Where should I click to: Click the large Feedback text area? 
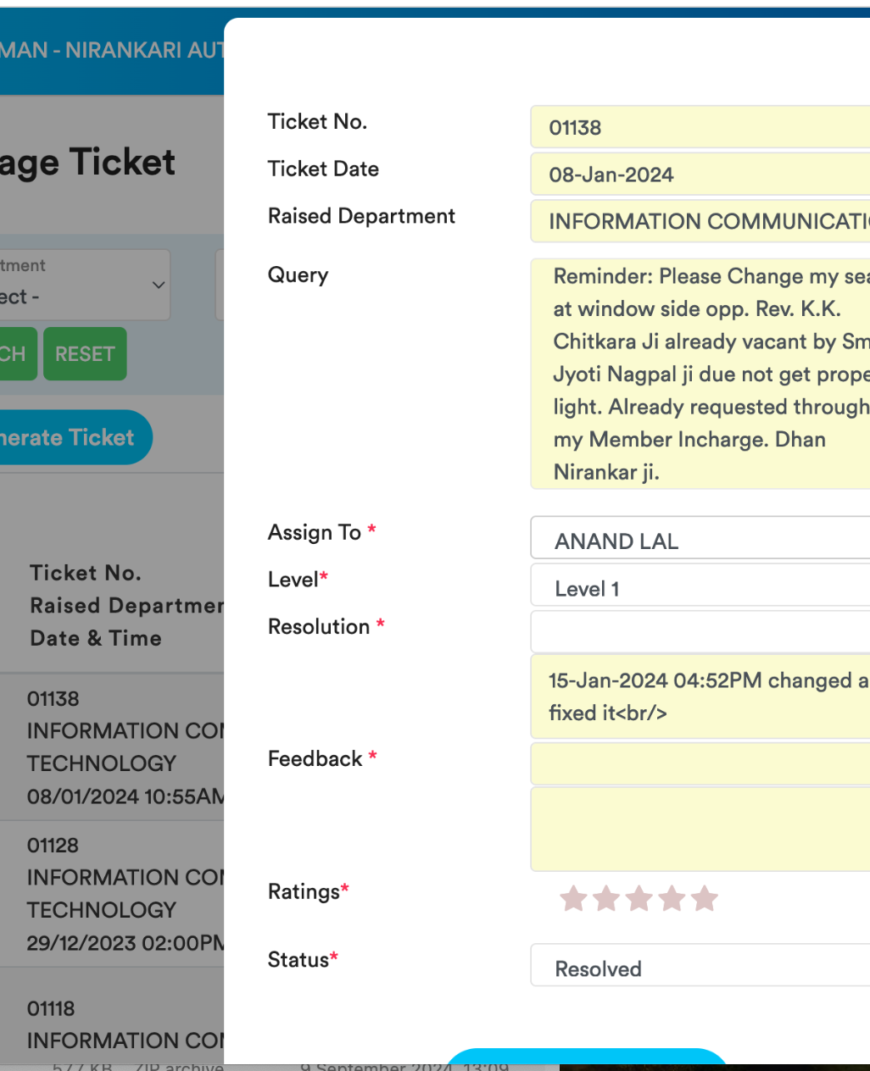[x=700, y=829]
